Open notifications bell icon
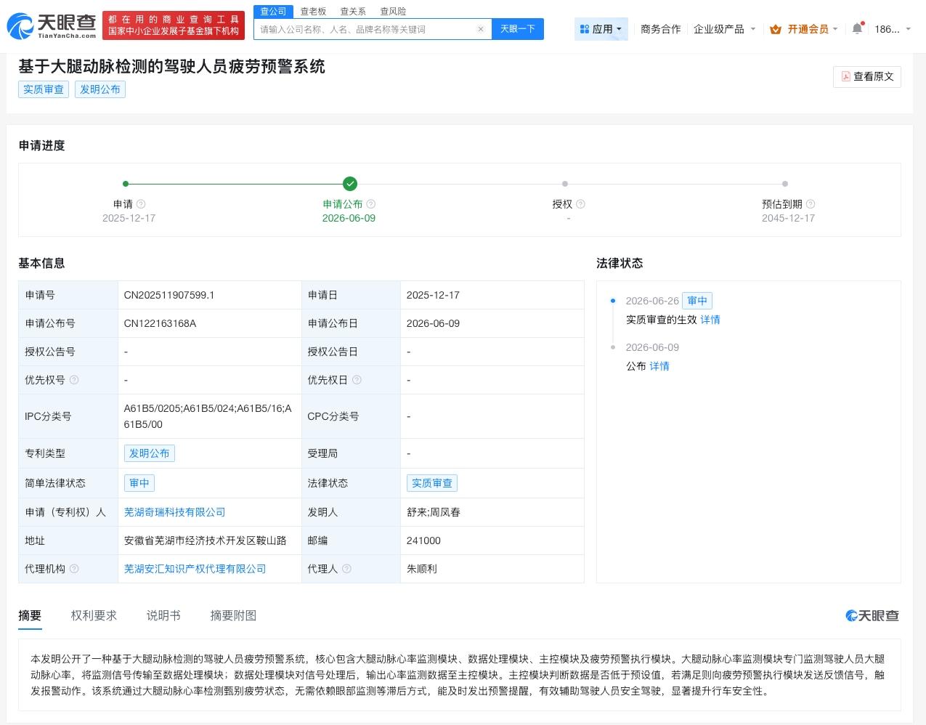The width and height of the screenshot is (926, 725). point(857,29)
